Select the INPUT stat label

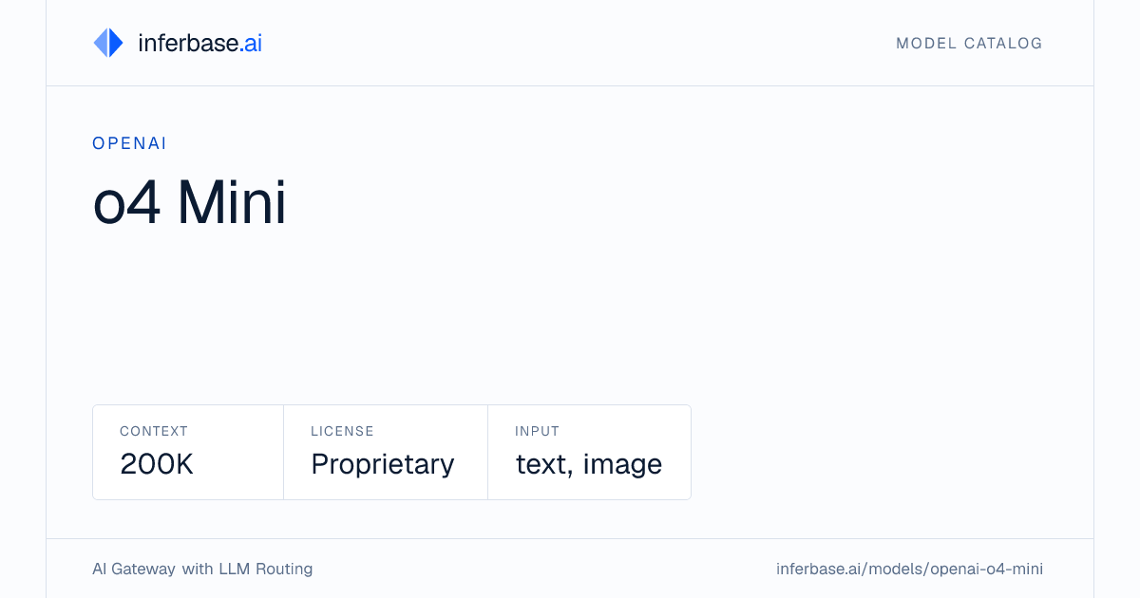tap(538, 431)
